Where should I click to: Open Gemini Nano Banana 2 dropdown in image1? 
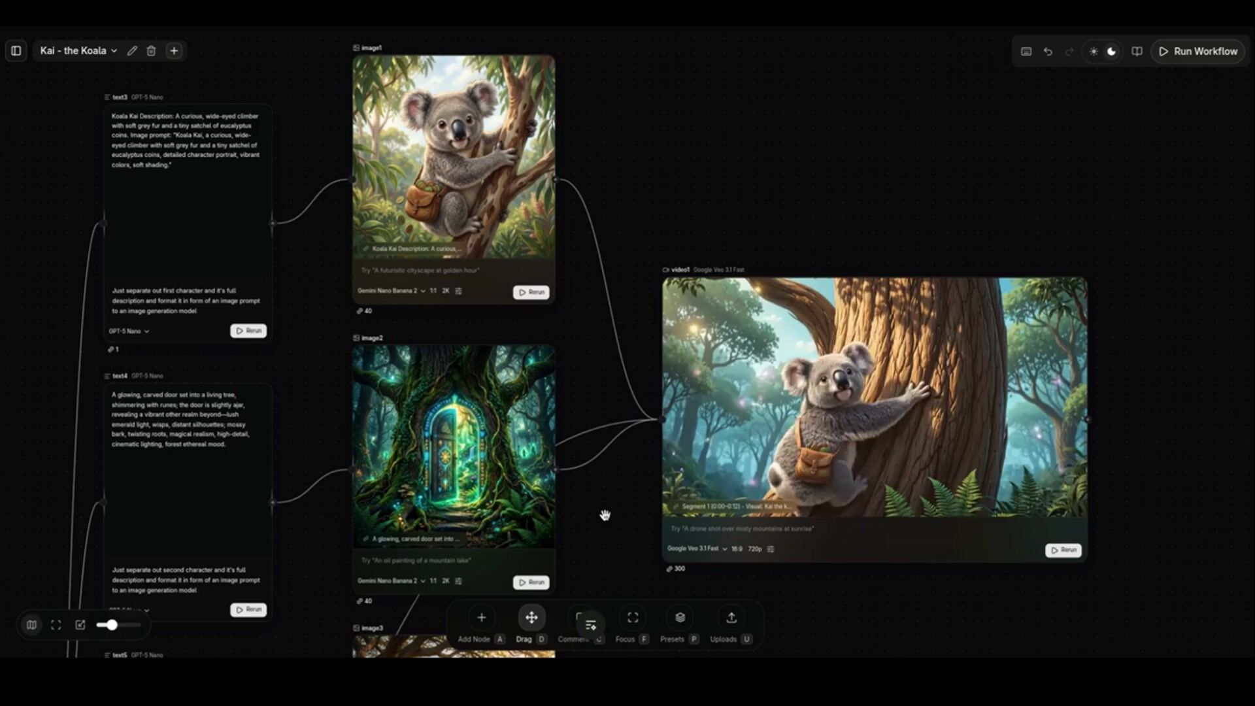(391, 291)
